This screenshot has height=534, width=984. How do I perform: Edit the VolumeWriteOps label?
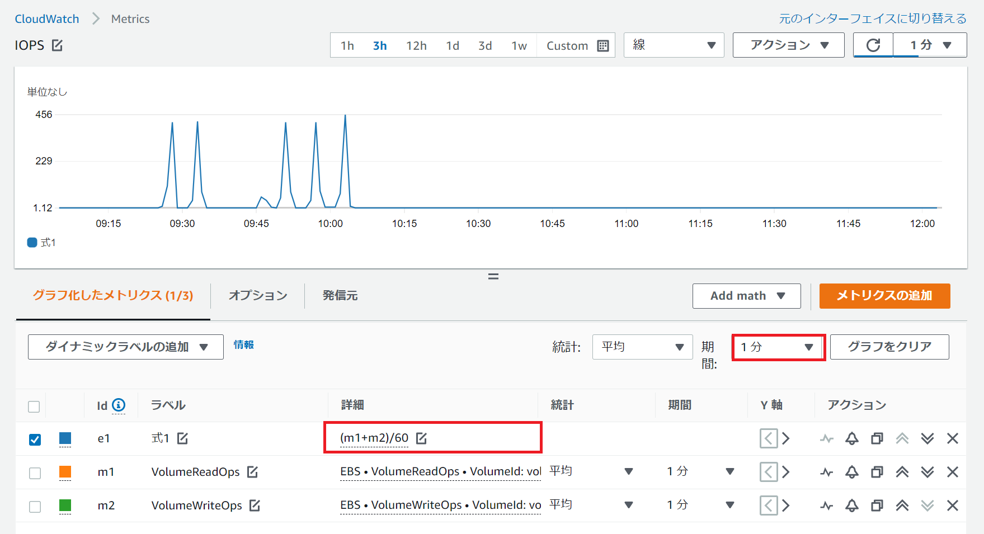[x=255, y=505]
